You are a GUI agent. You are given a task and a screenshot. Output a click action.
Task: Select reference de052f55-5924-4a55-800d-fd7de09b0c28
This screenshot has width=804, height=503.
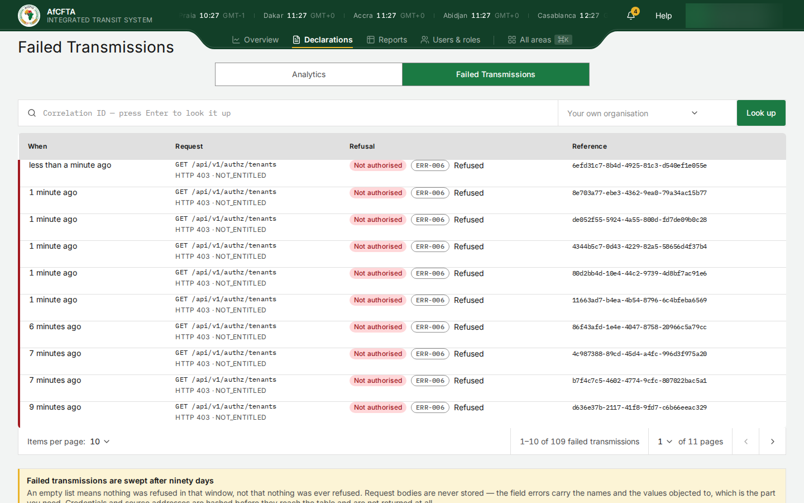pos(639,220)
